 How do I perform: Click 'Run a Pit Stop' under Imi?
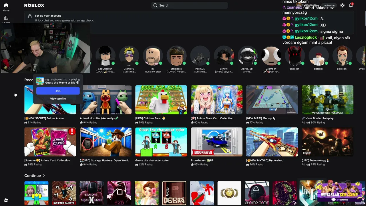point(153,72)
